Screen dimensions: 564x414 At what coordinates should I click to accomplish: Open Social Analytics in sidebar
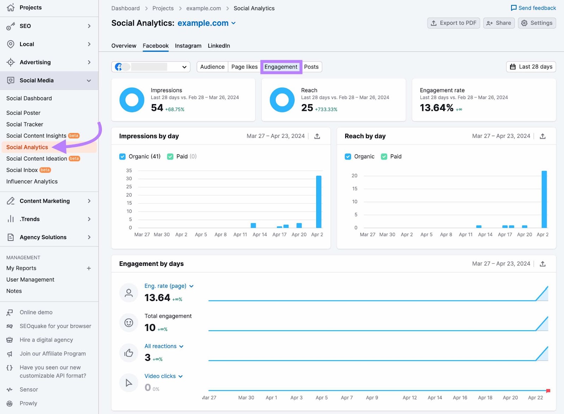pos(27,147)
